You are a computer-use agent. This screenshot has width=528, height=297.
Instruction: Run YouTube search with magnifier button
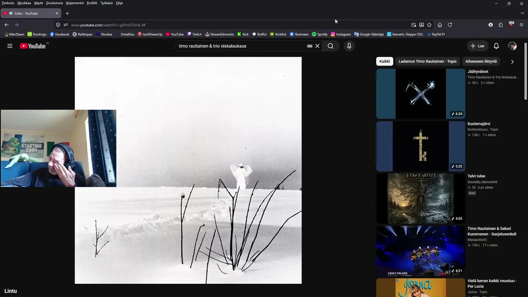coord(330,46)
